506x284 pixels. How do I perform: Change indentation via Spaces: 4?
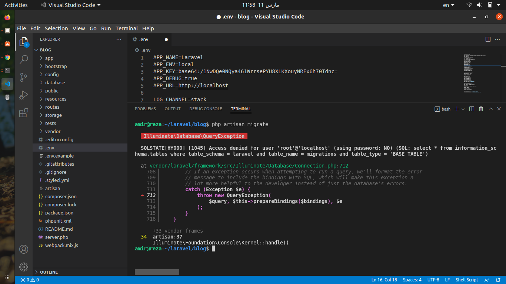coord(412,280)
